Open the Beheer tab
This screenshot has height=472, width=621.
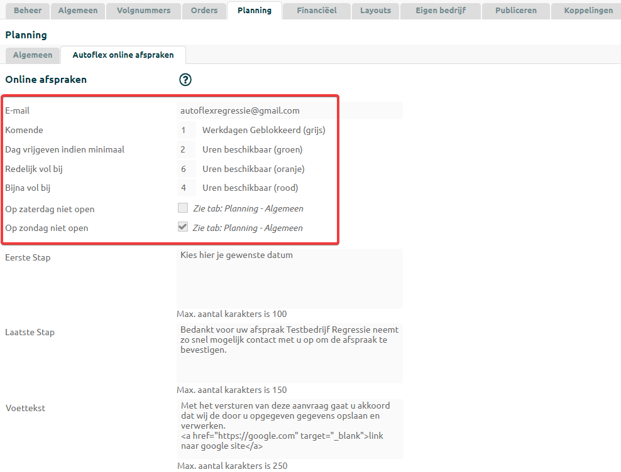28,11
